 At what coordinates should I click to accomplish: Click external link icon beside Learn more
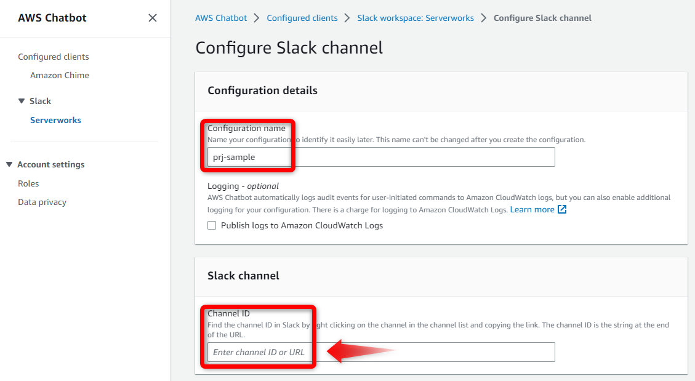click(562, 209)
